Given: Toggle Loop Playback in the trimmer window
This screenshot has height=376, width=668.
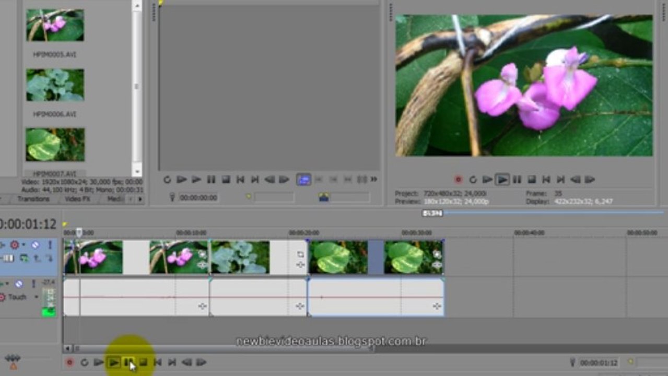Looking at the screenshot, I should tap(167, 179).
